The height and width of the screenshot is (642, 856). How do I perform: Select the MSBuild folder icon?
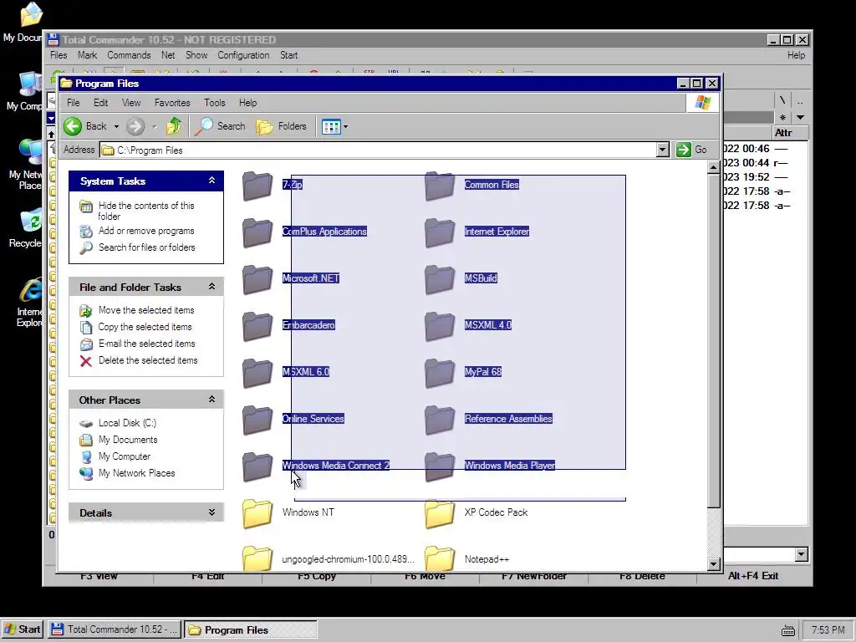click(x=440, y=279)
